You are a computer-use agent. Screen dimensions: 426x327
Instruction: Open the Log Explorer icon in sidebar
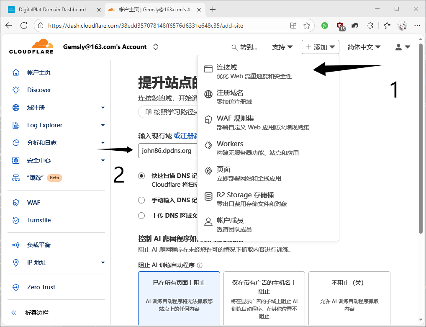coord(16,125)
